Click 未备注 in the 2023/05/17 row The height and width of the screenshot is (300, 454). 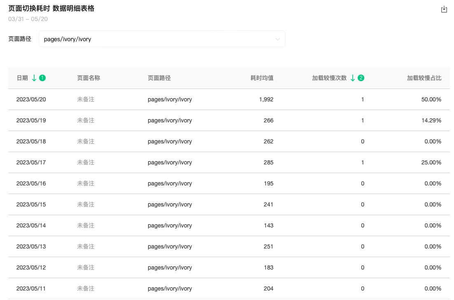click(x=86, y=163)
